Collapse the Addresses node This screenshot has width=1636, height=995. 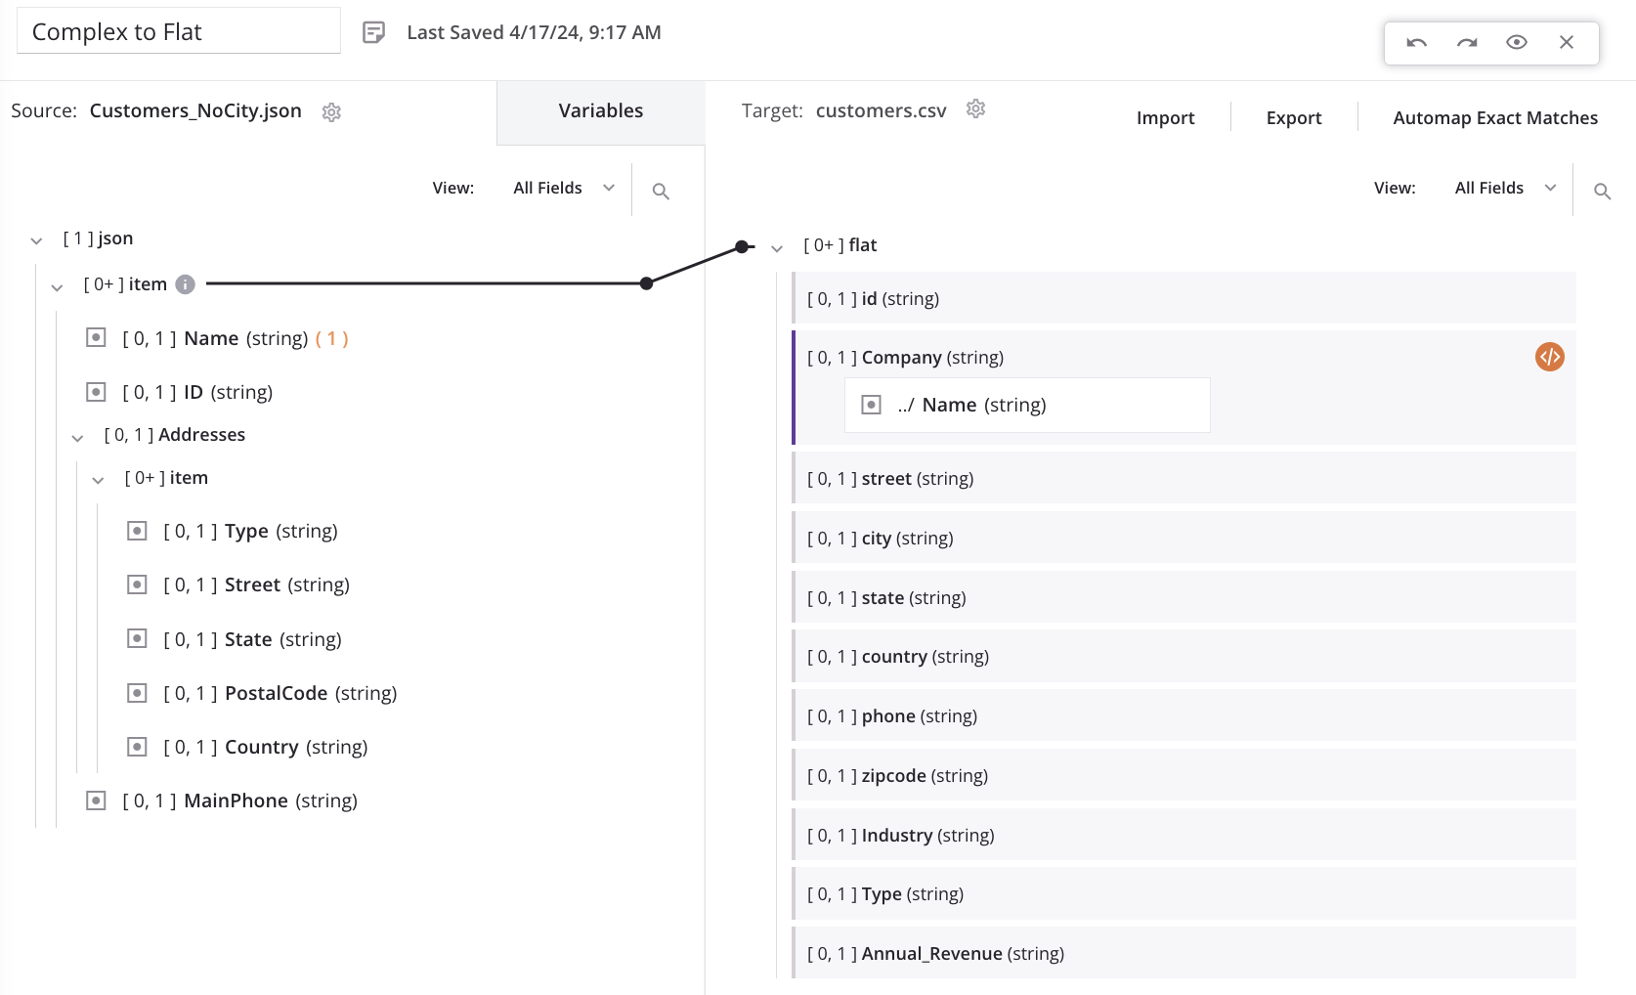click(x=77, y=437)
